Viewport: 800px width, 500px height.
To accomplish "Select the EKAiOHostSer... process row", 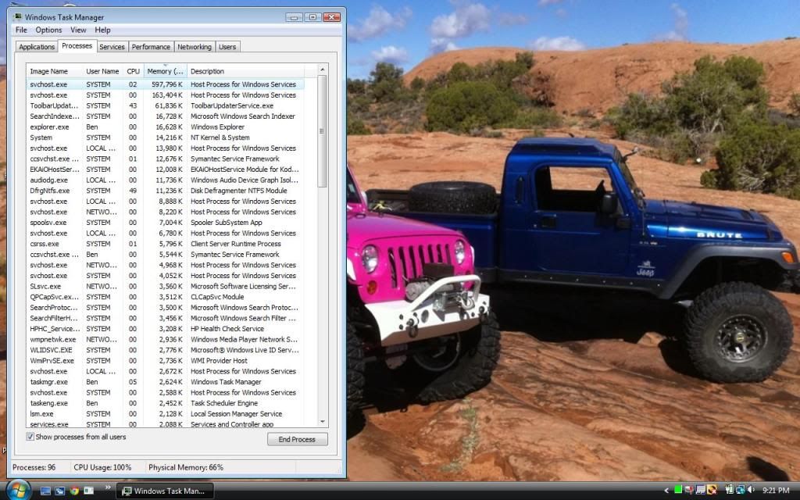I will 166,170.
